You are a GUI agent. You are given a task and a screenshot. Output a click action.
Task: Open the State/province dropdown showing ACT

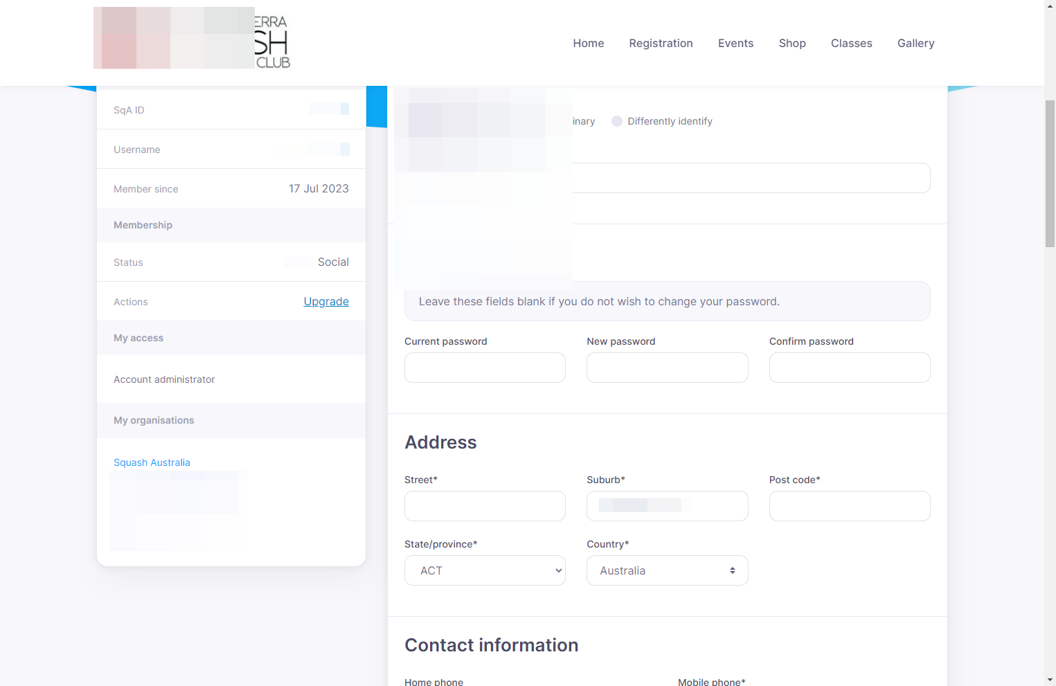point(485,570)
